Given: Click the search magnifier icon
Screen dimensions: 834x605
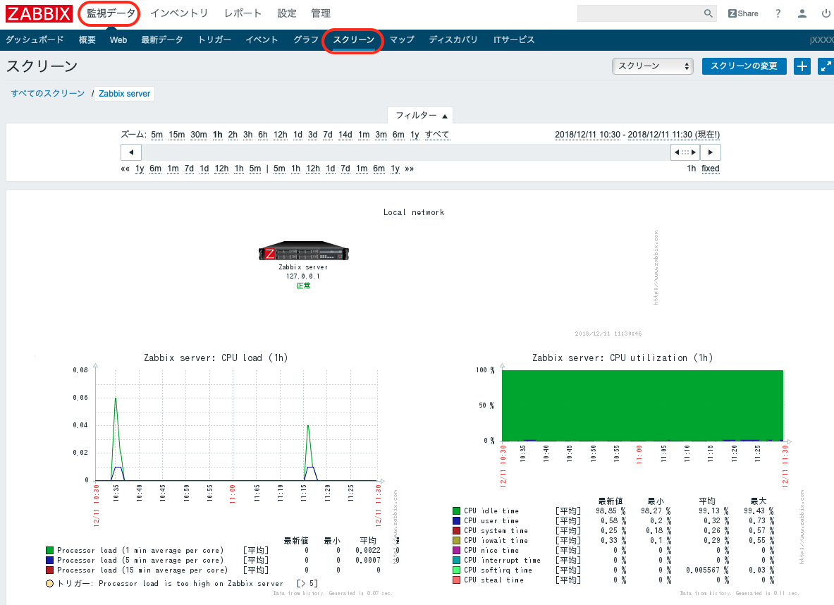Looking at the screenshot, I should pos(709,13).
